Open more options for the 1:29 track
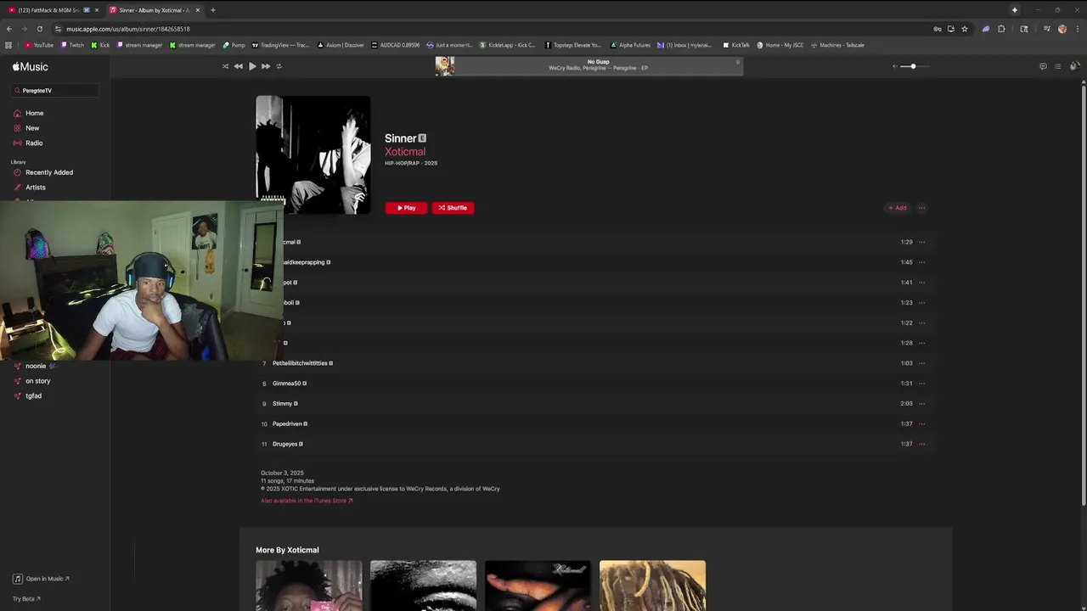This screenshot has height=611, width=1087. (x=921, y=242)
